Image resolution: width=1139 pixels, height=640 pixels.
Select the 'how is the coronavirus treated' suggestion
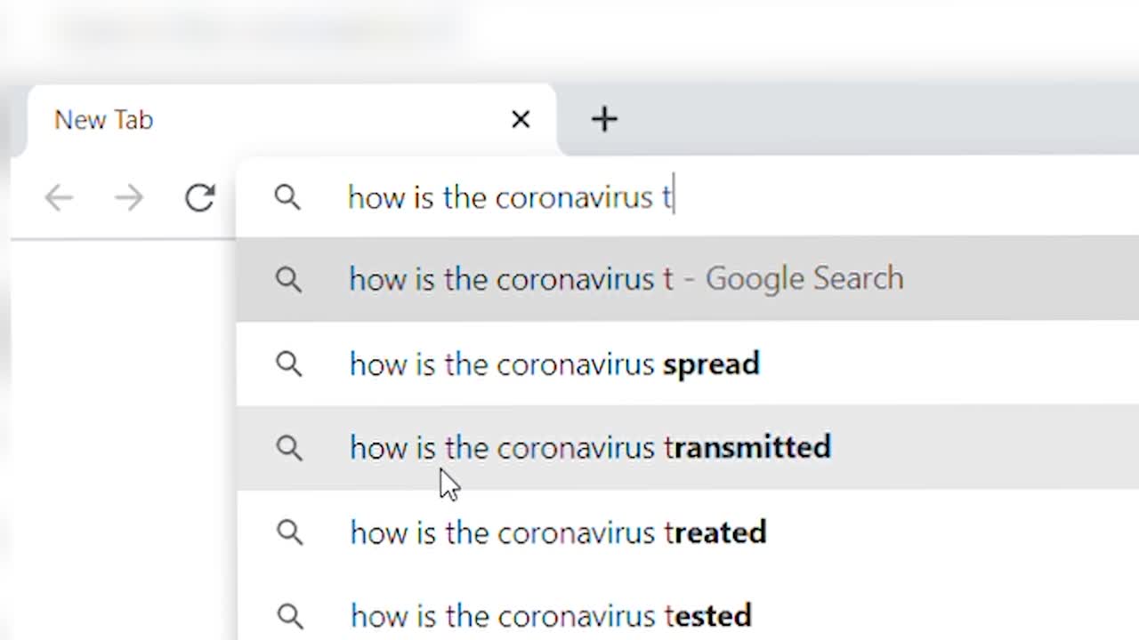coord(557,532)
